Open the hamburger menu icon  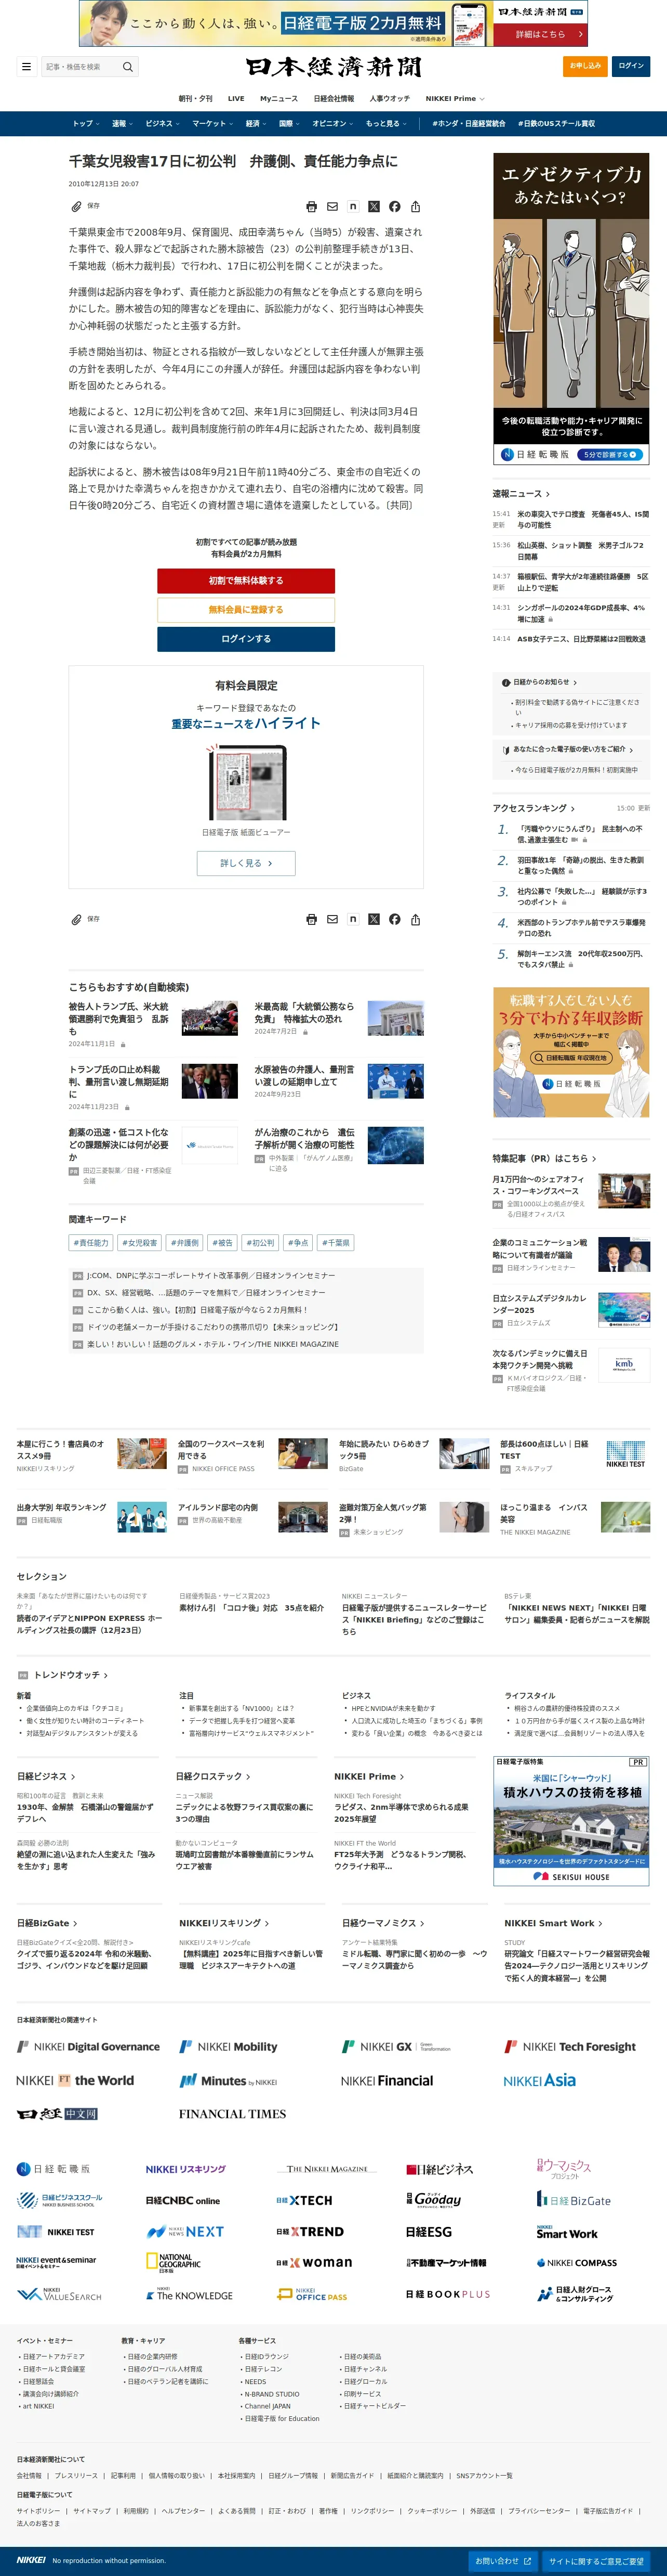click(x=26, y=67)
